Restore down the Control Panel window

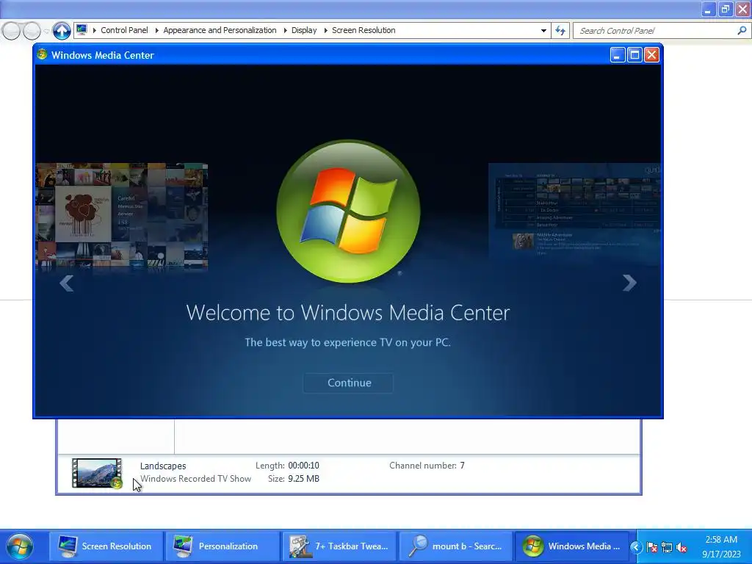click(x=725, y=10)
